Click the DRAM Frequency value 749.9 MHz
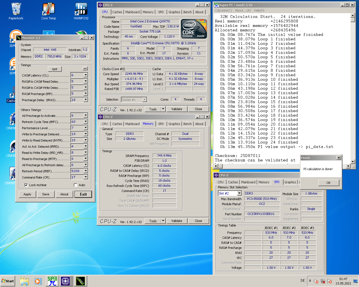359x287 pixels. 164,156
